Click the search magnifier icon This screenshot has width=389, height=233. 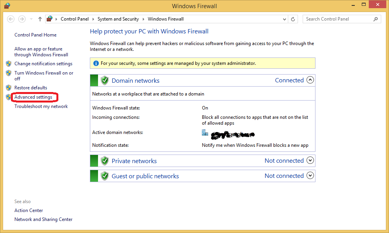[376, 19]
